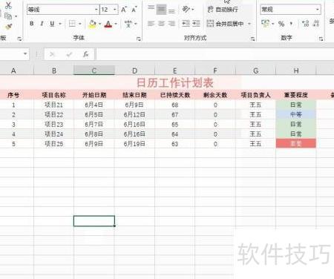Toggle middle vertical alignment
334x279 pixels.
pos(161,10)
